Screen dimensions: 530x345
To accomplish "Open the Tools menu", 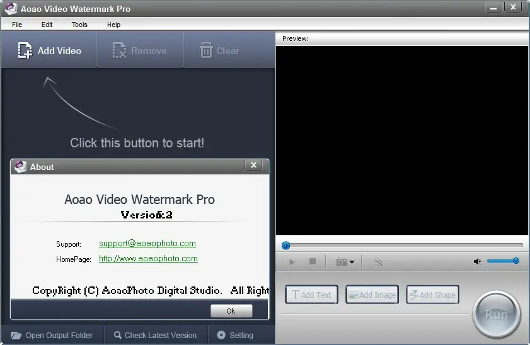I will [x=79, y=25].
